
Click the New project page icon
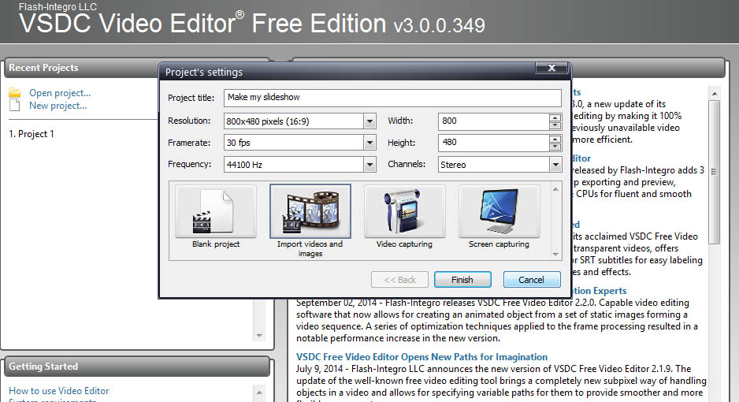click(15, 105)
